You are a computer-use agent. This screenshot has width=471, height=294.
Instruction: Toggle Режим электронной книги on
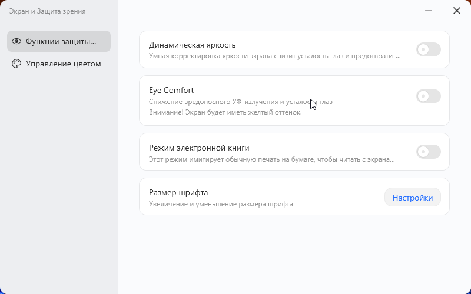[428, 152]
